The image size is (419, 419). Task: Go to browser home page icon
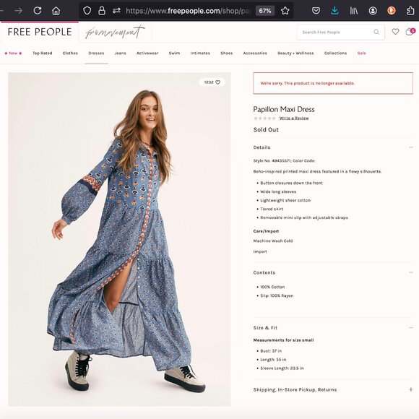pyautogui.click(x=56, y=11)
